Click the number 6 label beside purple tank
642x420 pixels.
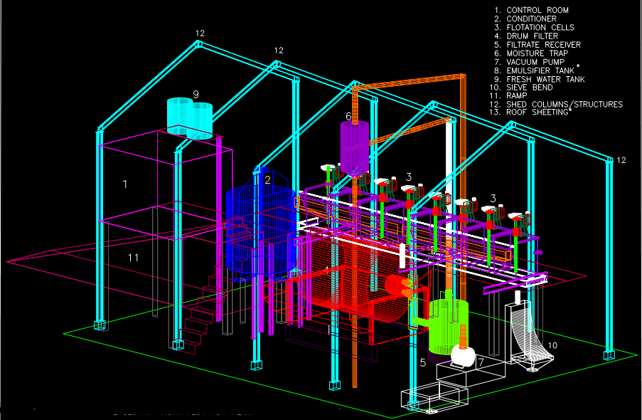348,116
